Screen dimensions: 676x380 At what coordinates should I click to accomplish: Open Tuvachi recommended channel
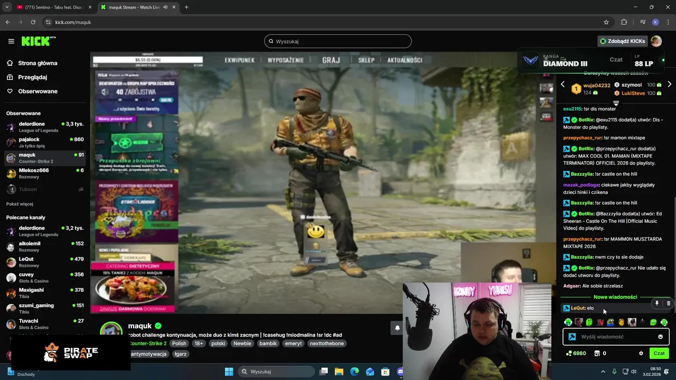[45, 324]
